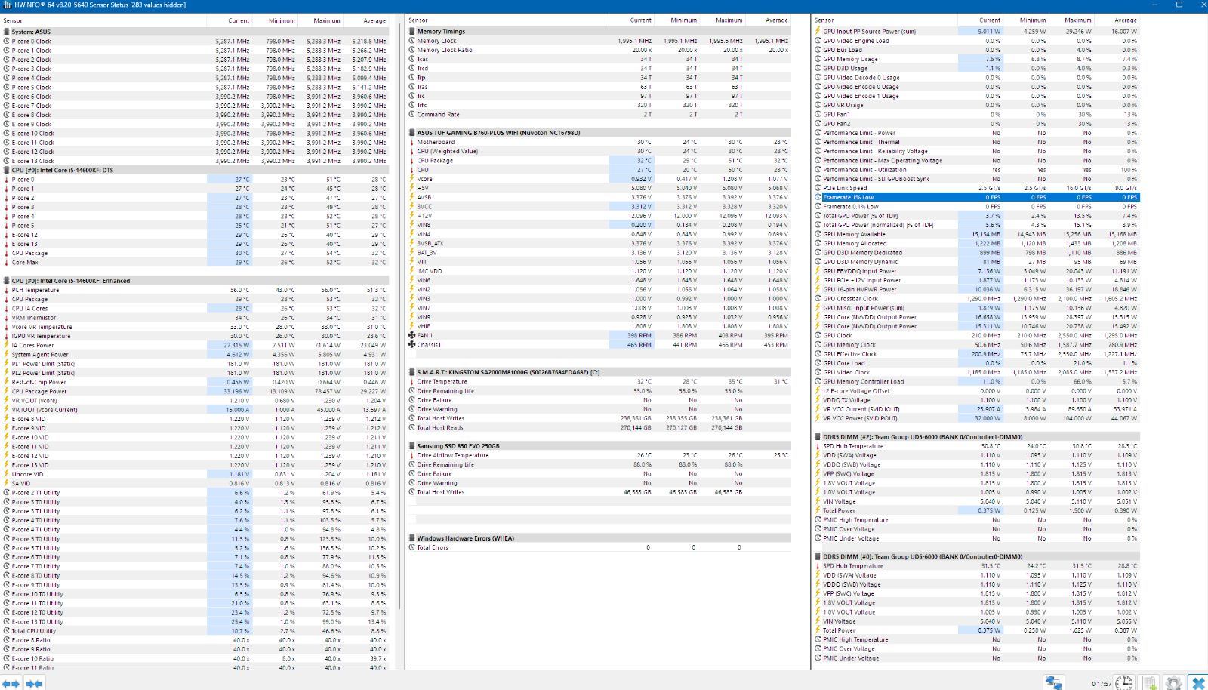The width and height of the screenshot is (1208, 690).
Task: Select the Total CPU Utility row
Action: coord(196,631)
